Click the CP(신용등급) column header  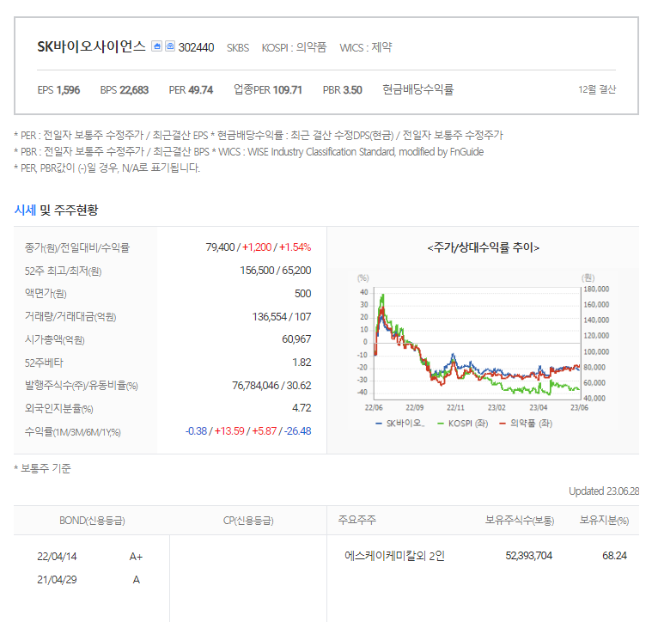[x=248, y=521]
